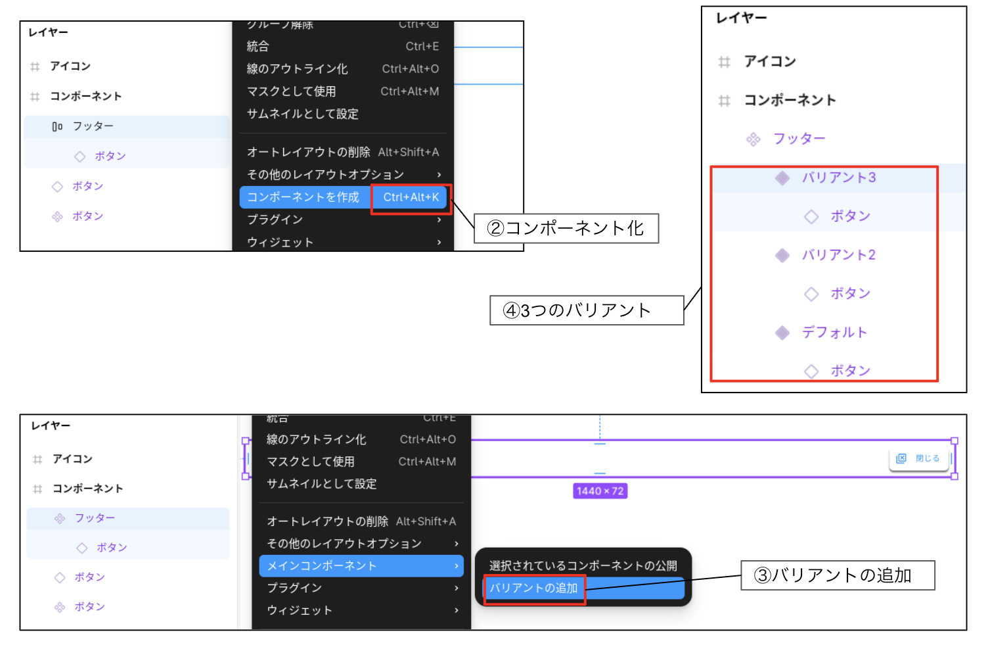Choose 線のアウトライン化 in the コンポーネントを作成 menu
Image resolution: width=988 pixels, height=645 pixels.
[x=343, y=69]
